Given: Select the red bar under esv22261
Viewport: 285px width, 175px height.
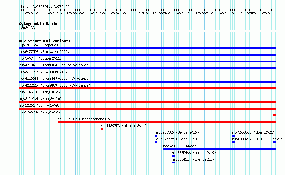Looking at the screenshot, I should point(147,109).
